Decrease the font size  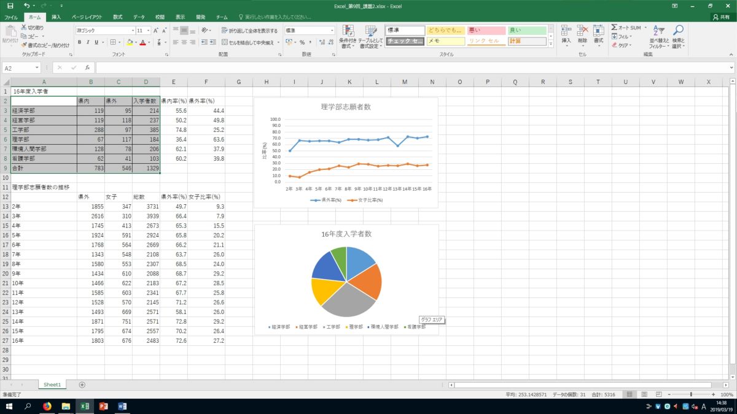(165, 30)
